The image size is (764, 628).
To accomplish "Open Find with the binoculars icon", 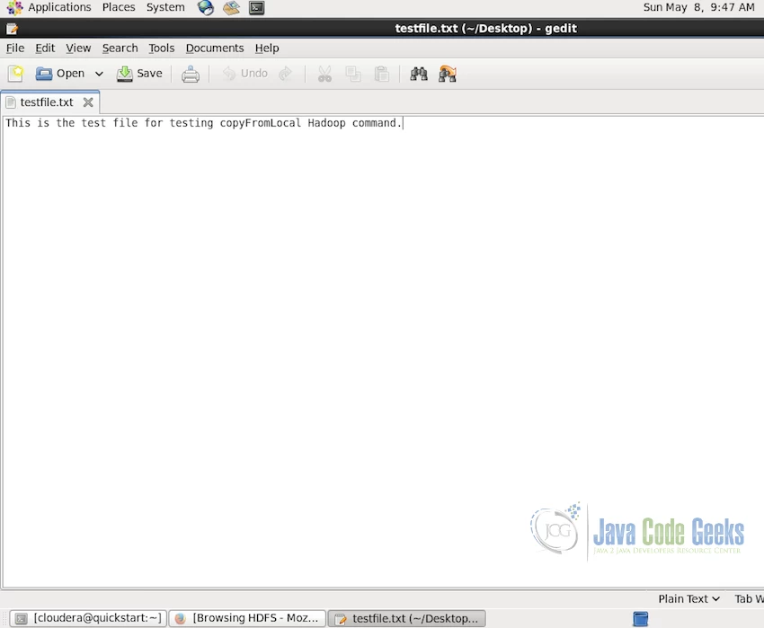I will (419, 74).
